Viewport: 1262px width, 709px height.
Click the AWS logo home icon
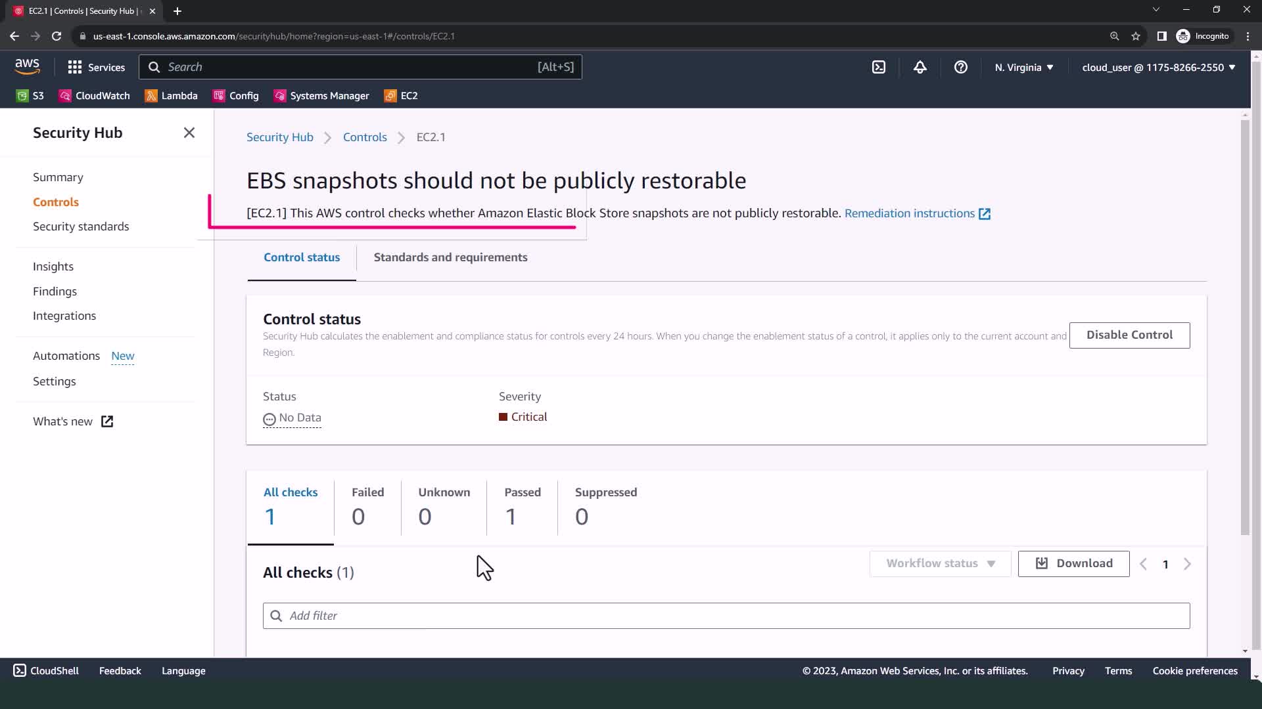[27, 66]
